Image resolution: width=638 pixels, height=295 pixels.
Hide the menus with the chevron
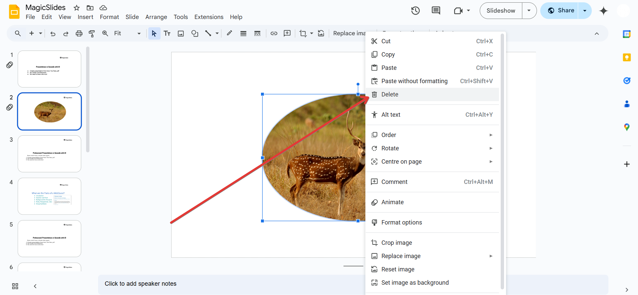click(x=596, y=34)
